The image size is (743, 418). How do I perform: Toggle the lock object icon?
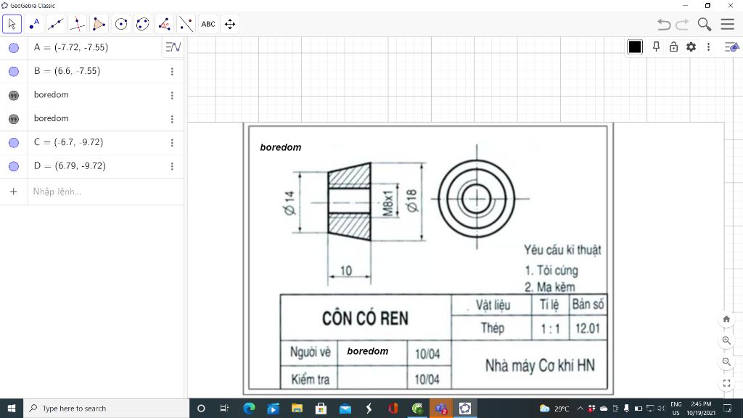point(673,47)
